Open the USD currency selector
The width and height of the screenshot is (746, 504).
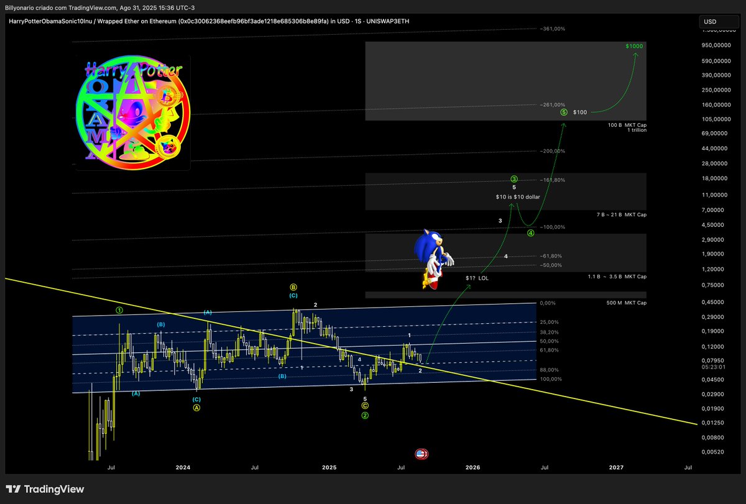pos(719,22)
